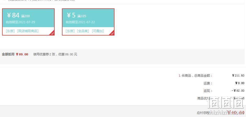Screen dimensions: 246x117
Task: Click the 满200 threshold text on first coupon
Action: 25,16
